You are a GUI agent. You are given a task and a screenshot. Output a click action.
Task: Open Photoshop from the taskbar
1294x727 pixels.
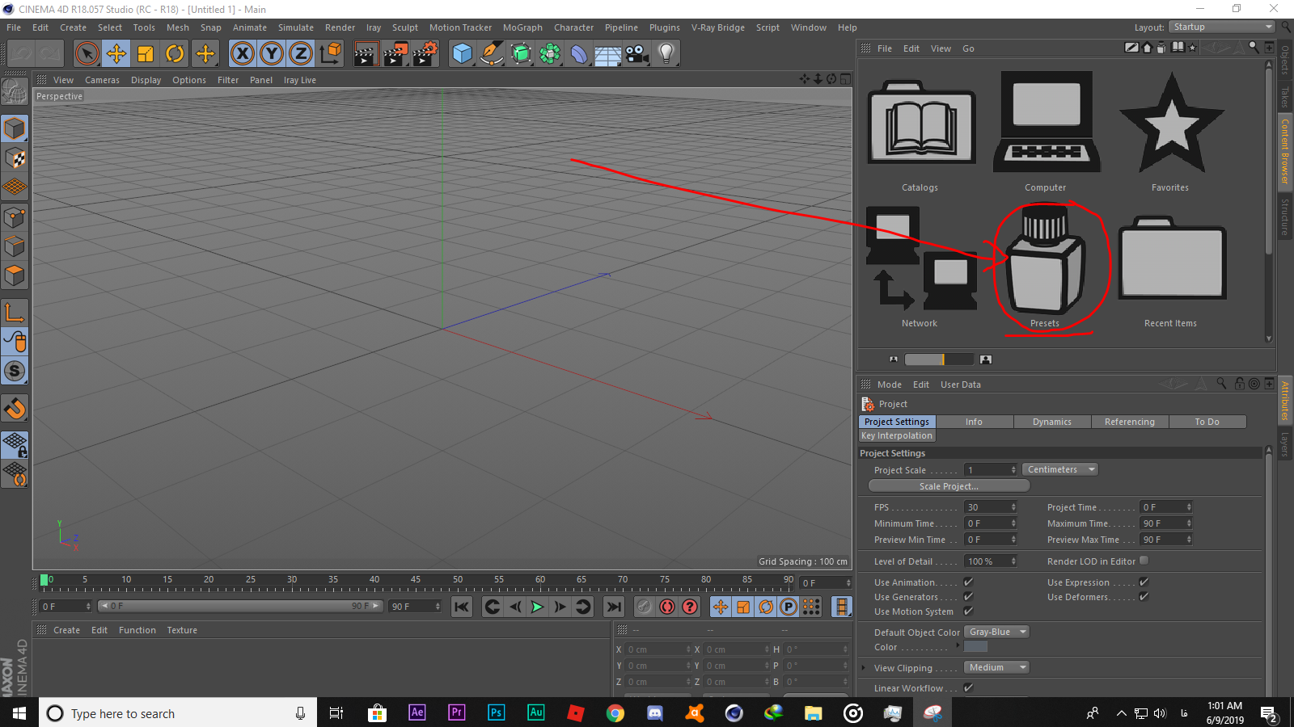[497, 712]
